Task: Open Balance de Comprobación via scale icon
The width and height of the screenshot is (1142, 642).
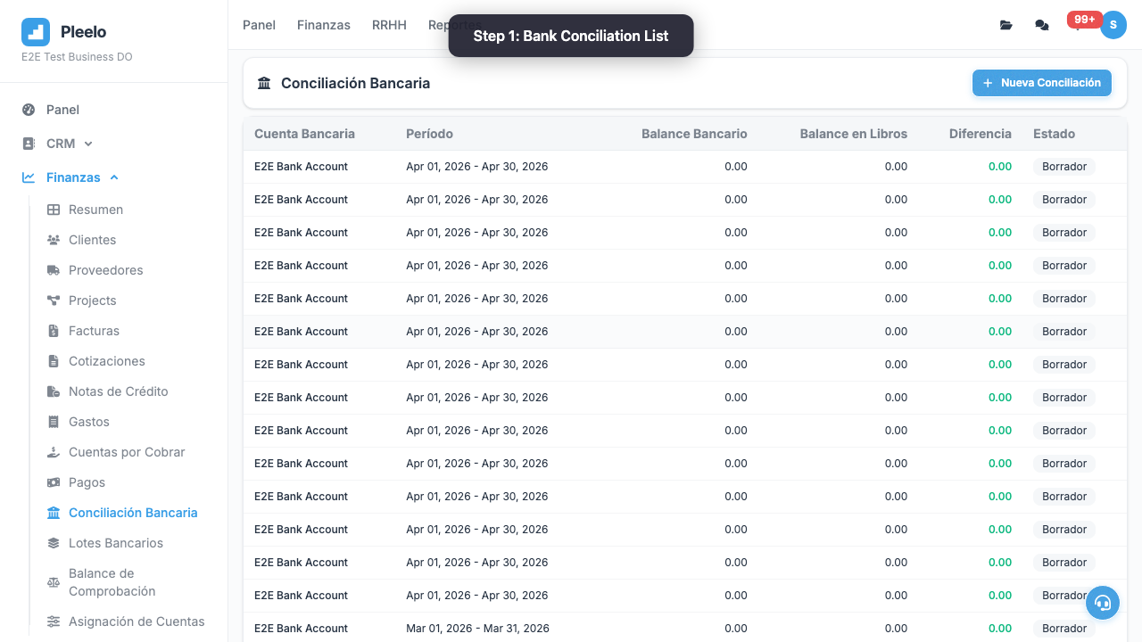Action: 54,582
